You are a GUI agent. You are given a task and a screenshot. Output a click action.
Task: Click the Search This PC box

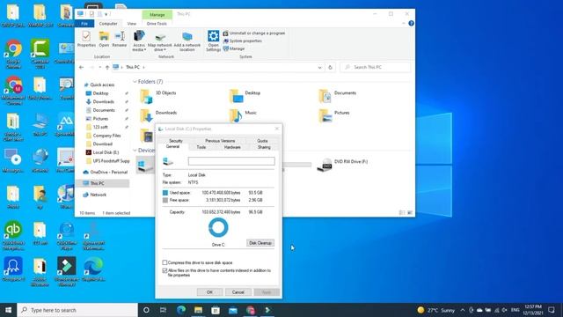(x=376, y=67)
